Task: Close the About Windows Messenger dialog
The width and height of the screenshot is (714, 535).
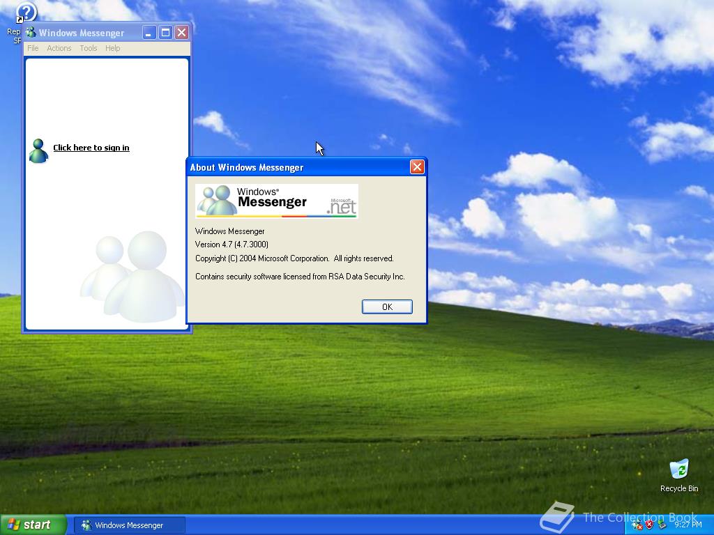Action: 417,167
